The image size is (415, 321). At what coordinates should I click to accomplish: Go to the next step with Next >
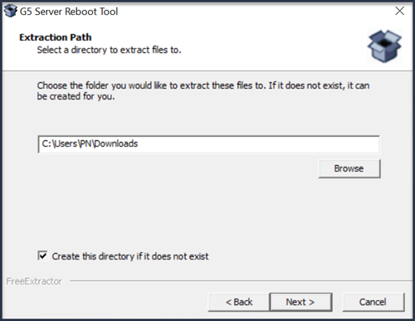coord(300,302)
